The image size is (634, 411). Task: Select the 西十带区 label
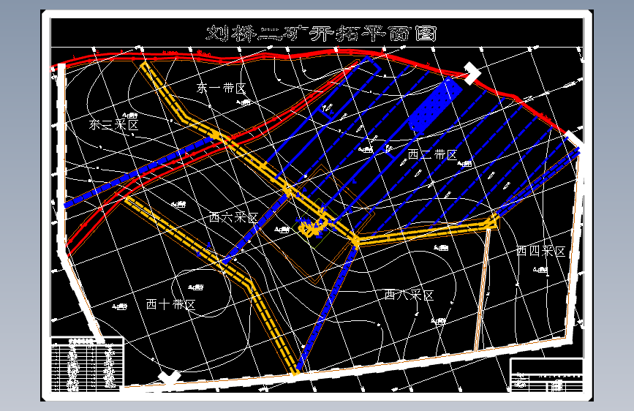pyautogui.click(x=170, y=304)
